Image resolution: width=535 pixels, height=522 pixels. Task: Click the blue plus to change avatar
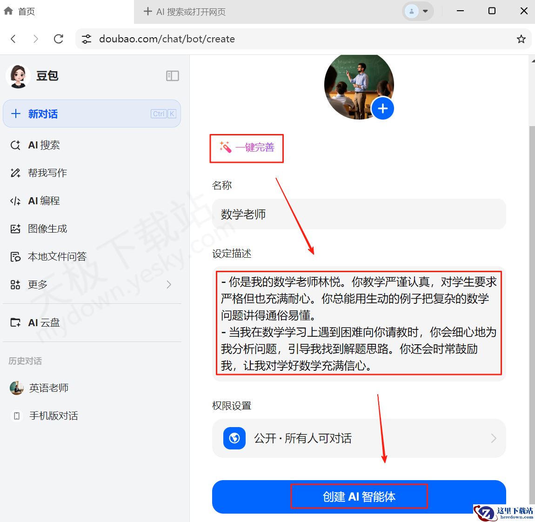(382, 109)
